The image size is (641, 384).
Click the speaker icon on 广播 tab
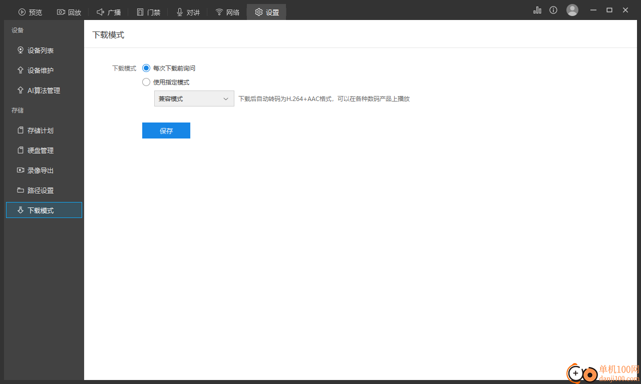101,12
